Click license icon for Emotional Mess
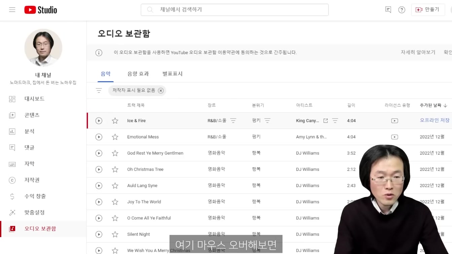The height and width of the screenshot is (254, 452). [x=394, y=137]
